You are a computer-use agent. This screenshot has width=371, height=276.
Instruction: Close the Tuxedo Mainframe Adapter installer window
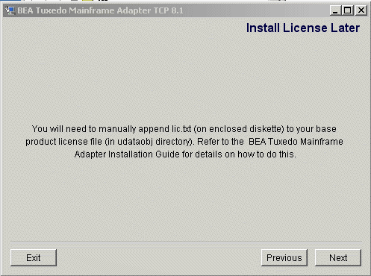coord(361,10)
